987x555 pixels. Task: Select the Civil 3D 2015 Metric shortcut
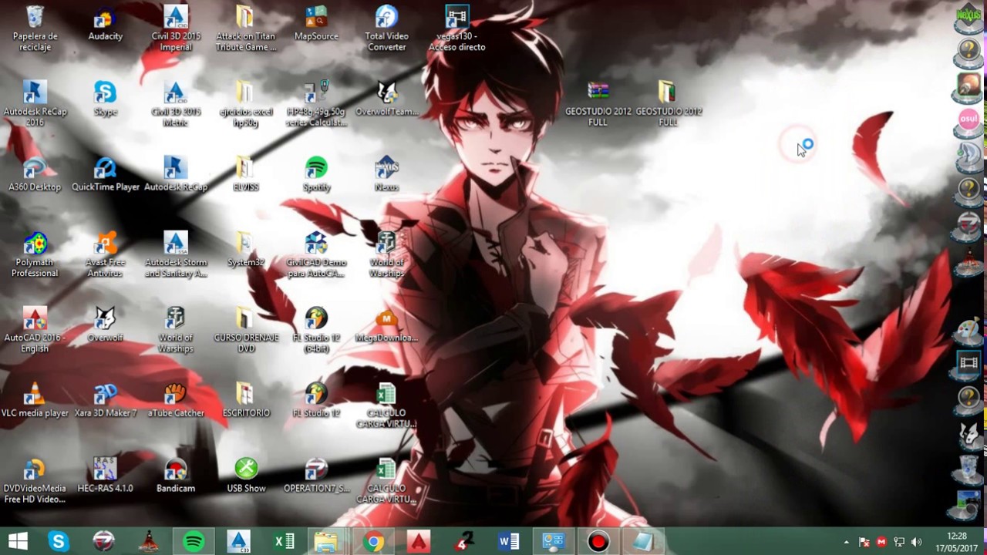coord(176,104)
